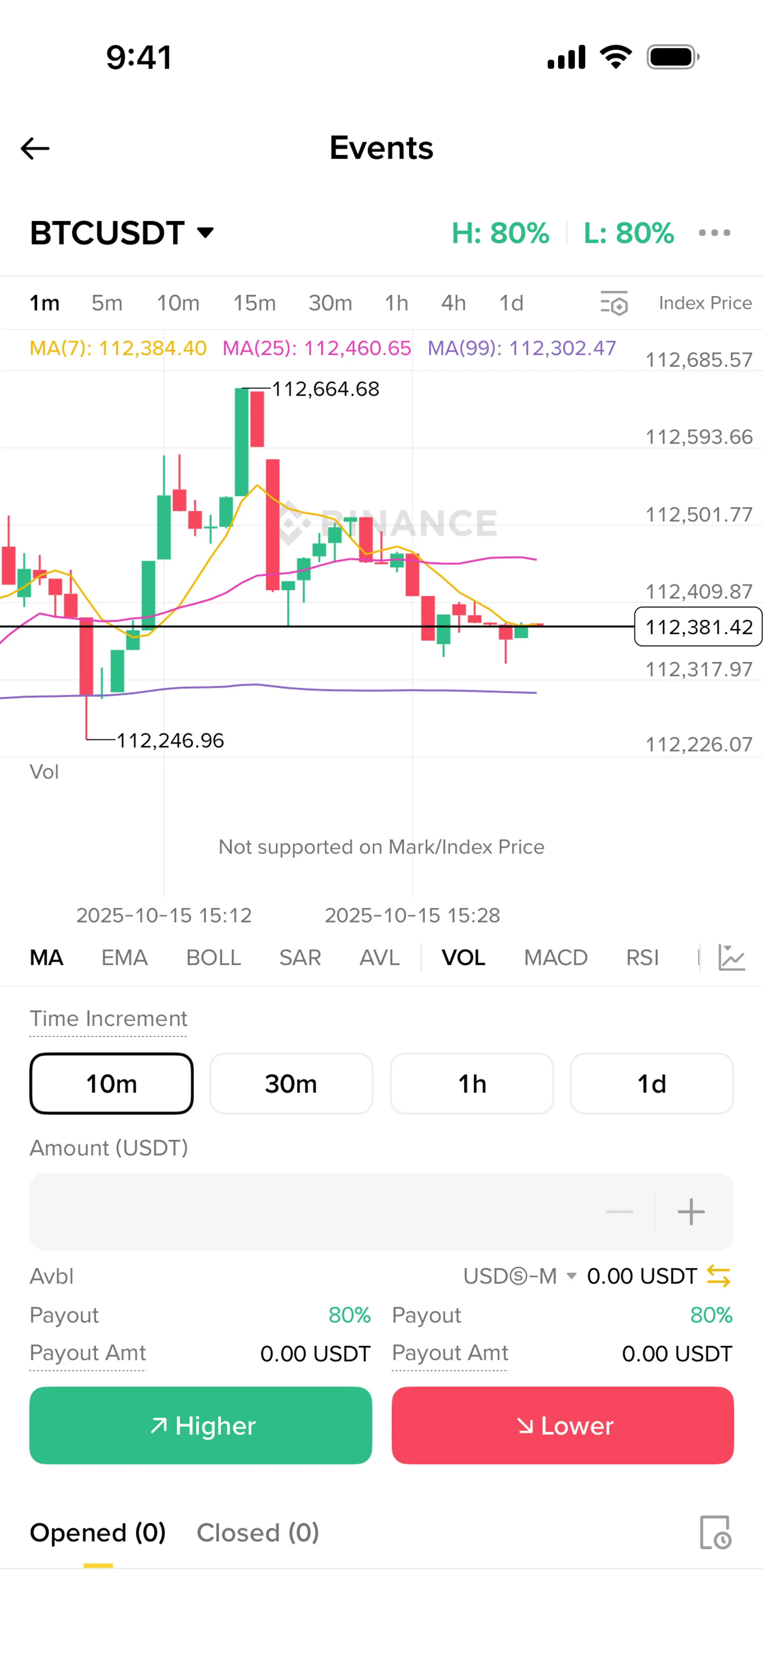The width and height of the screenshot is (763, 1655).
Task: Select the 30m time increment
Action: [292, 1083]
